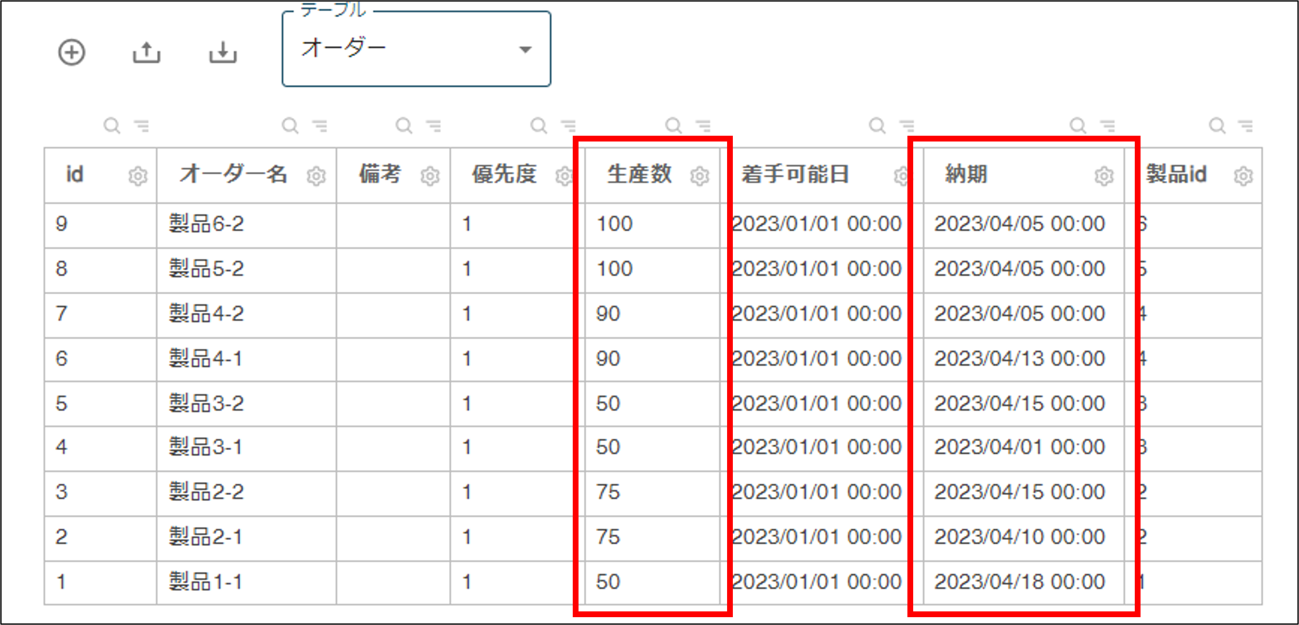Click empty 備考 cell in 製品6-2 row
This screenshot has width=1299, height=625.
point(393,225)
